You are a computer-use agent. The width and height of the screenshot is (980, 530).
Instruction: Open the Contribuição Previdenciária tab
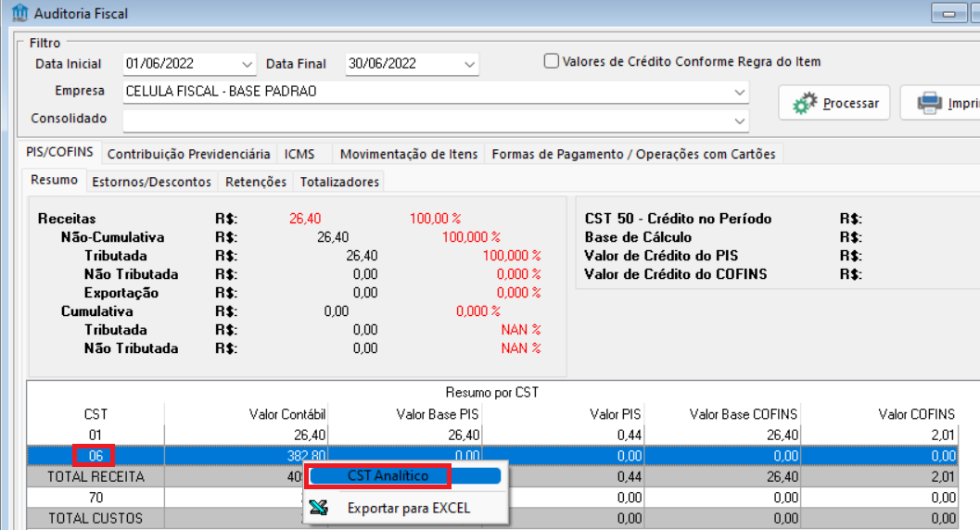point(188,154)
